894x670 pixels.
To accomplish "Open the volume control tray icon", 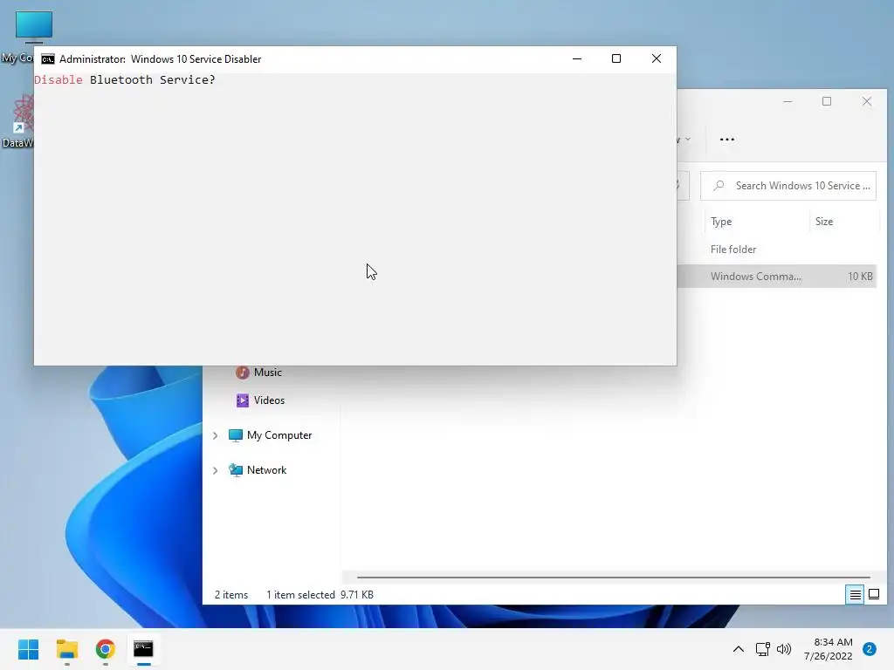I will 784,649.
